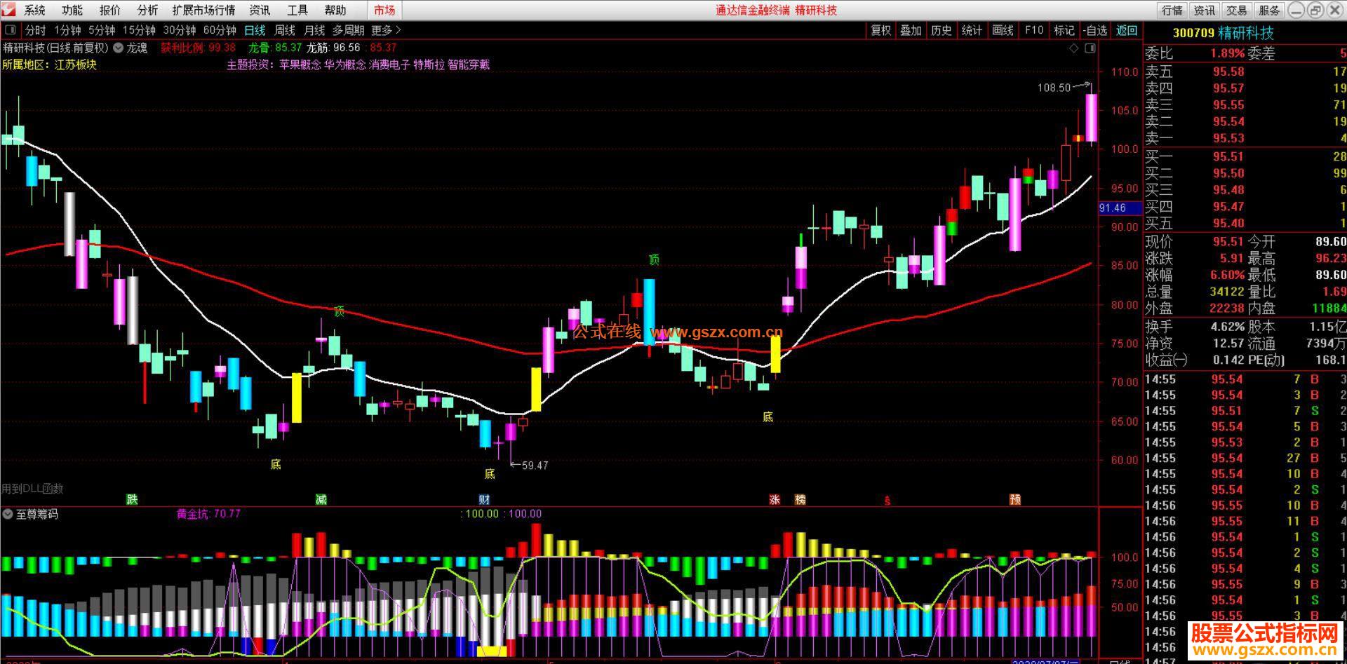The height and width of the screenshot is (664, 1347).
Task: Click 智能穿戴 theme link
Action: click(x=469, y=65)
